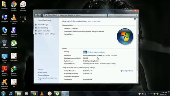Click the scroll up arrow in System window
Image resolution: width=170 pixels, height=96 pixels.
click(x=137, y=19)
